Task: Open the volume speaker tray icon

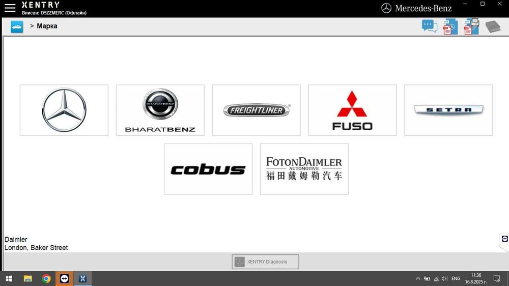Action: tap(444, 278)
